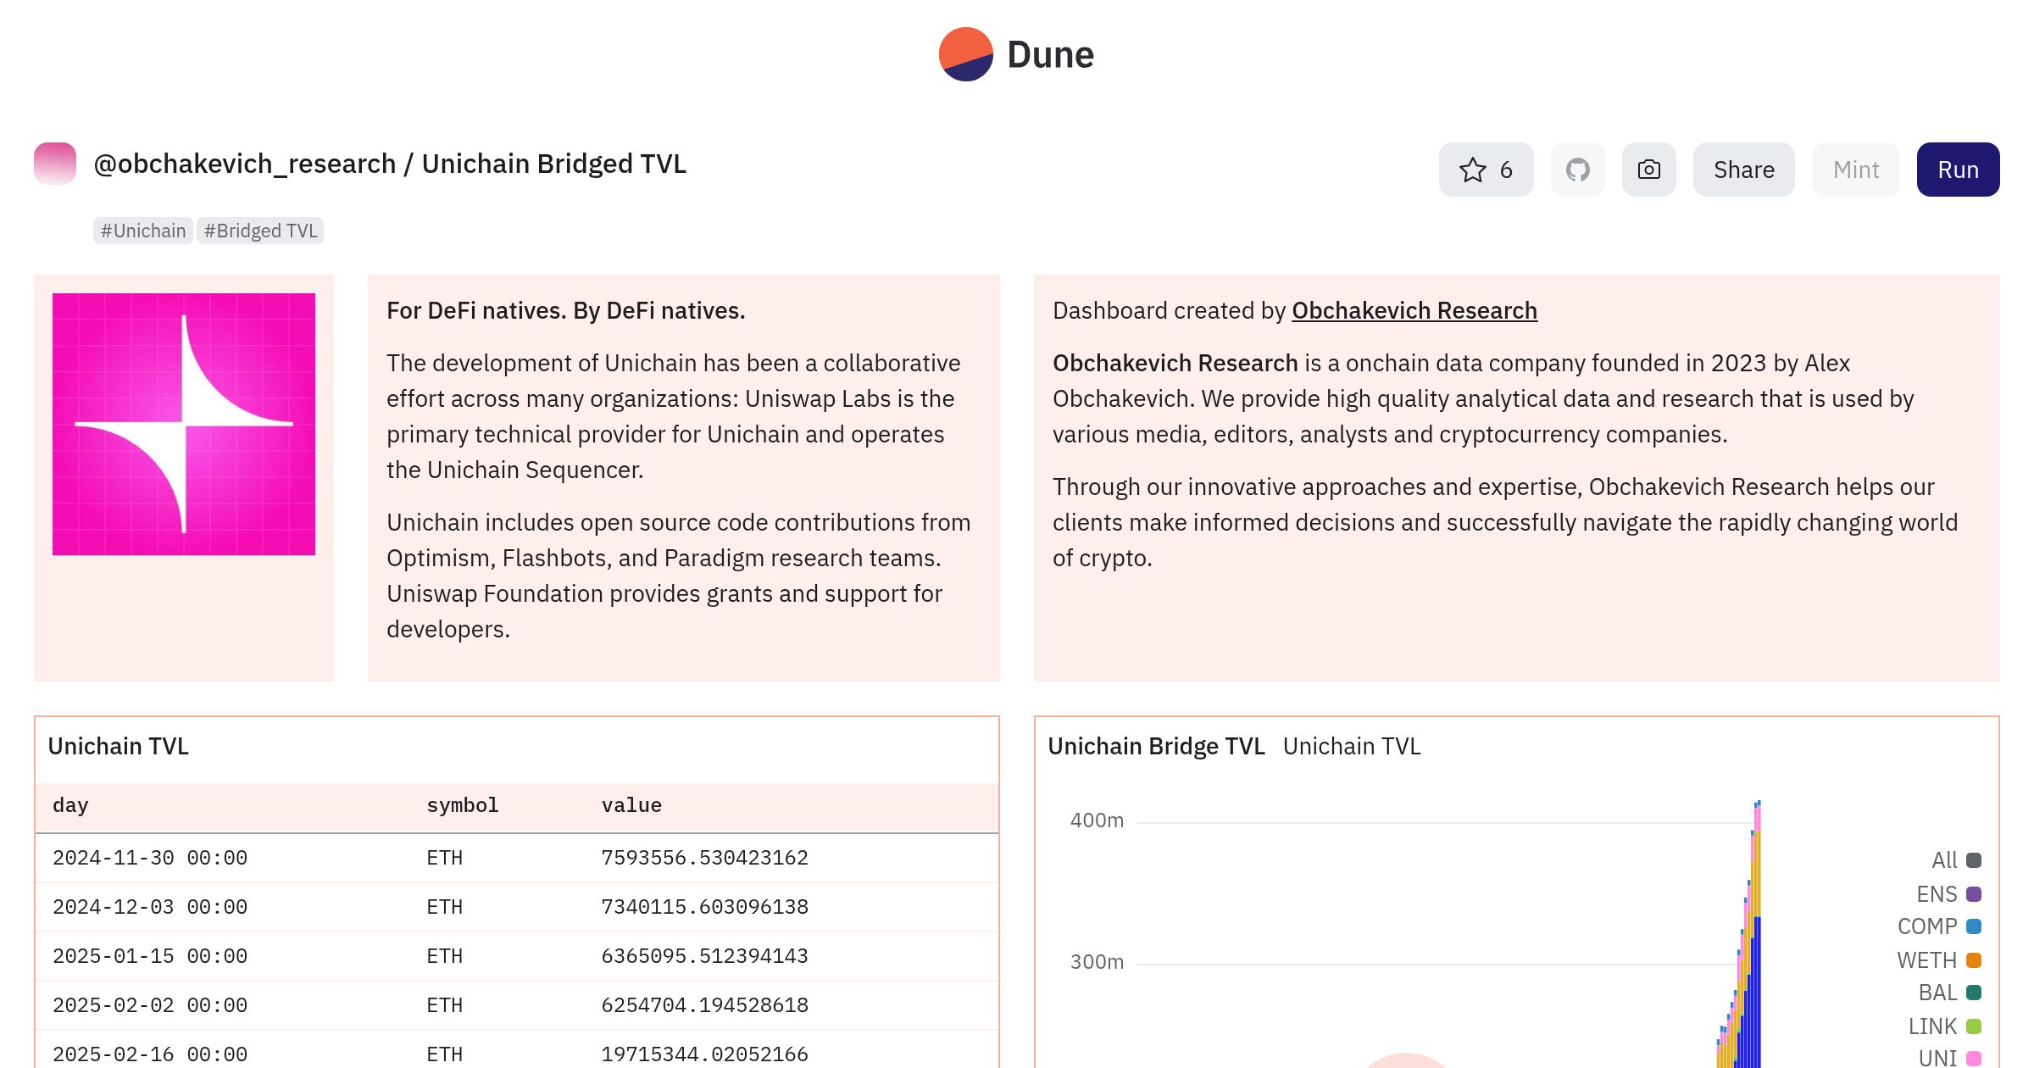
Task: Click the pink Unichain logo image
Action: 184,425
